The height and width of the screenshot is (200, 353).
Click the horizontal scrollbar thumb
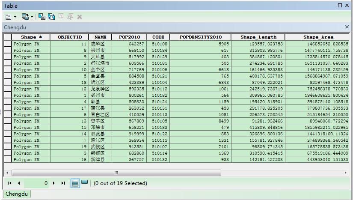tap(116, 173)
